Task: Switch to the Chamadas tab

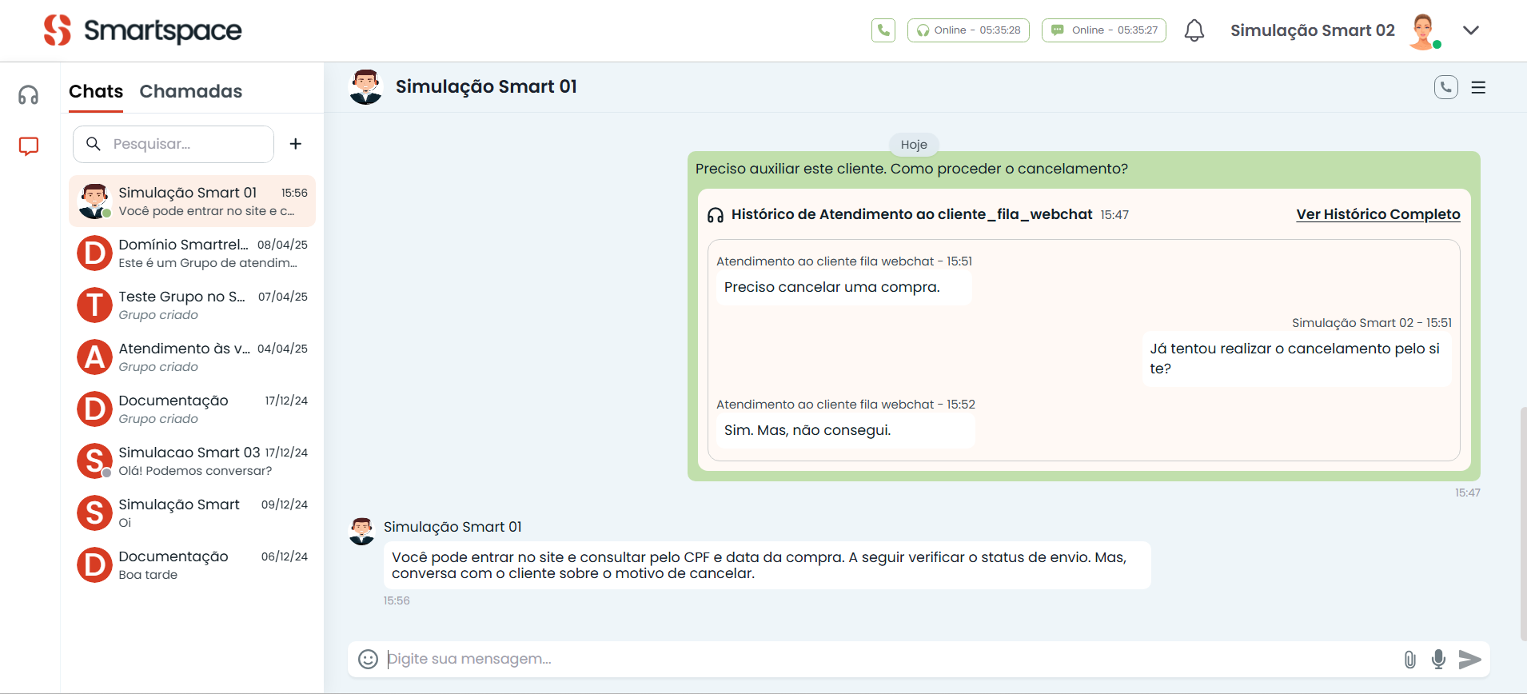Action: 190,91
